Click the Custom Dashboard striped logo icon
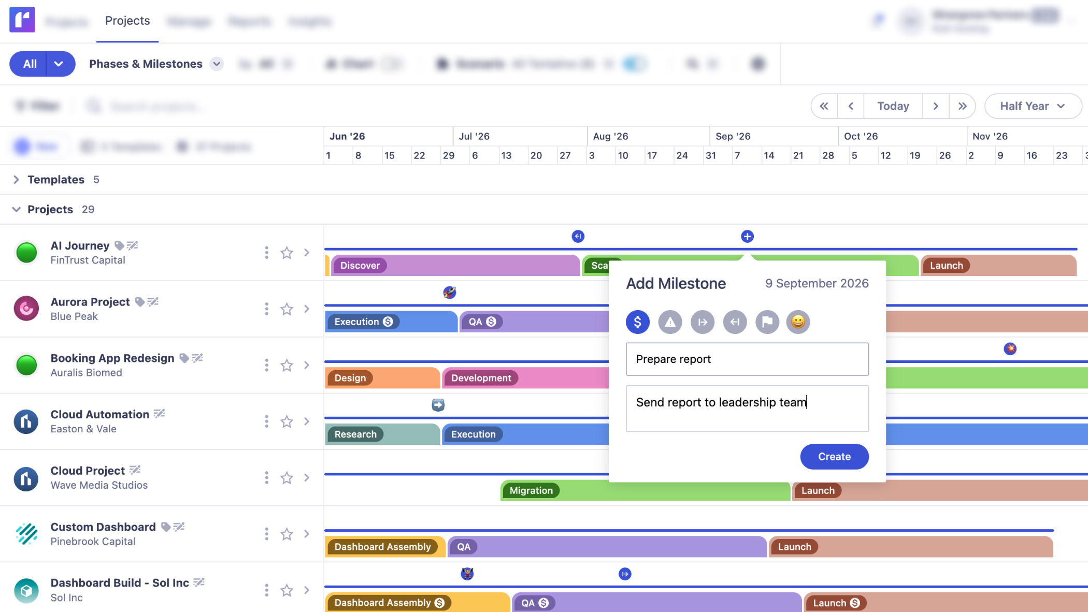The width and height of the screenshot is (1088, 612). click(x=26, y=534)
